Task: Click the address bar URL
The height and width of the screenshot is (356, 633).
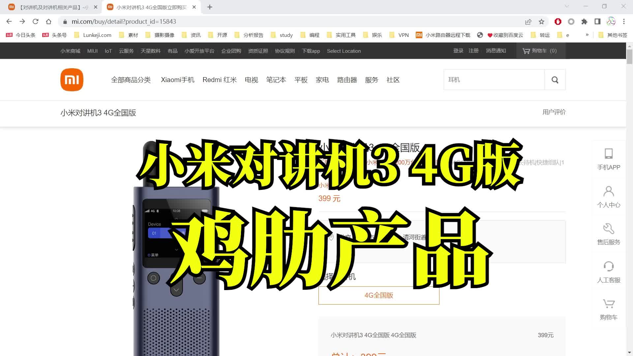Action: point(124,22)
